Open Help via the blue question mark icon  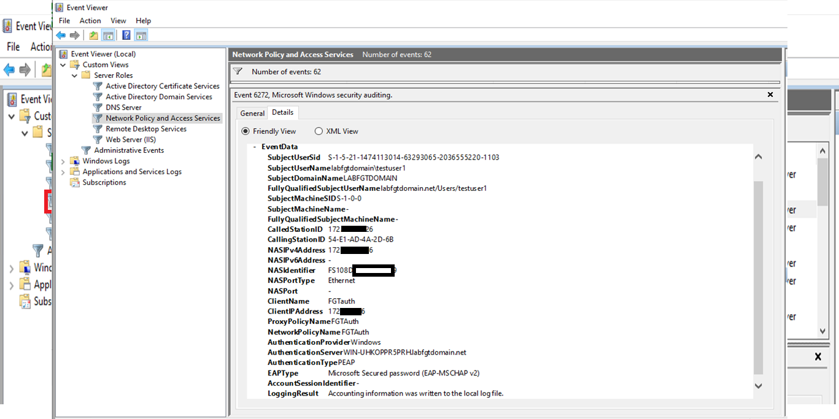(126, 36)
